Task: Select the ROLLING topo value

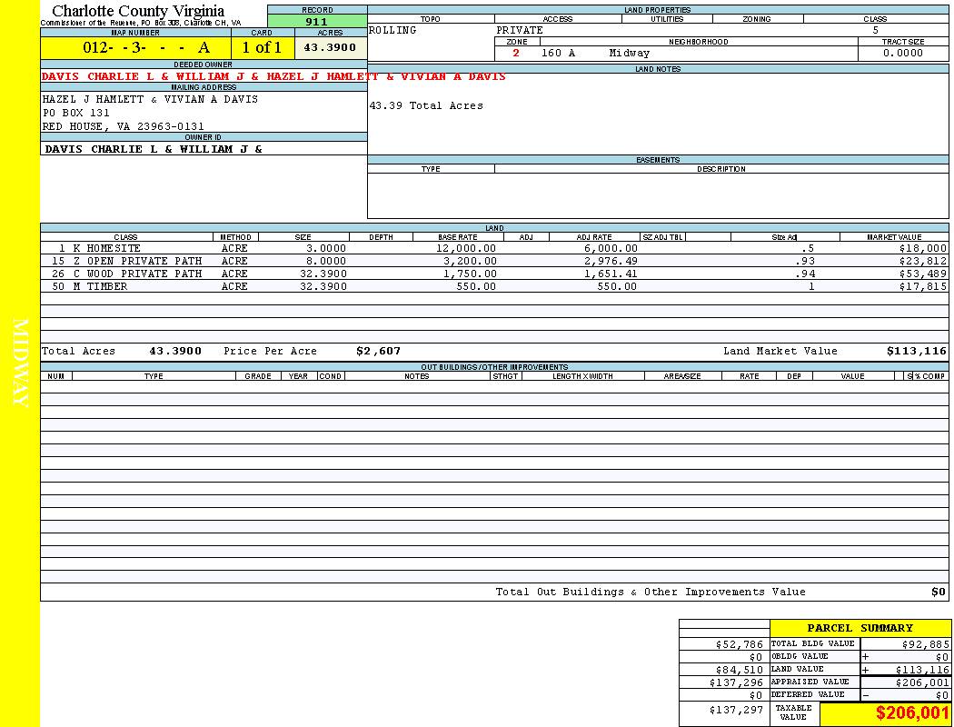Action: [x=393, y=30]
